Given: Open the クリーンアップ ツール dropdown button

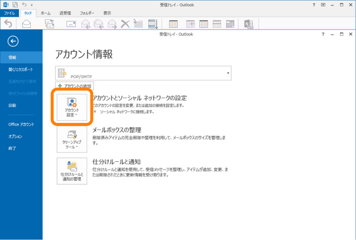Looking at the screenshot, I should (x=72, y=139).
